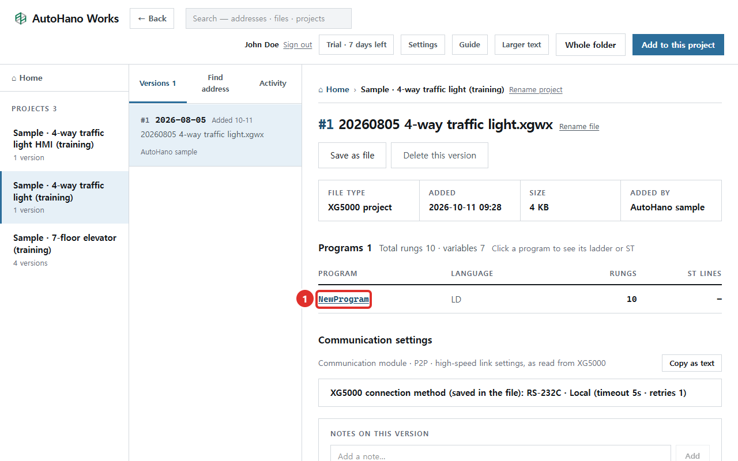Click Delete this version
Viewport: 738px width, 461px height.
click(x=439, y=156)
